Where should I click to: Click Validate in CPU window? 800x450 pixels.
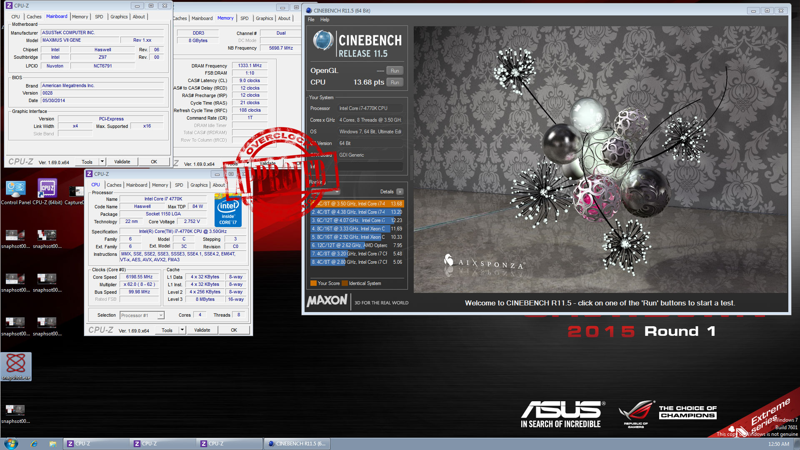click(x=202, y=330)
